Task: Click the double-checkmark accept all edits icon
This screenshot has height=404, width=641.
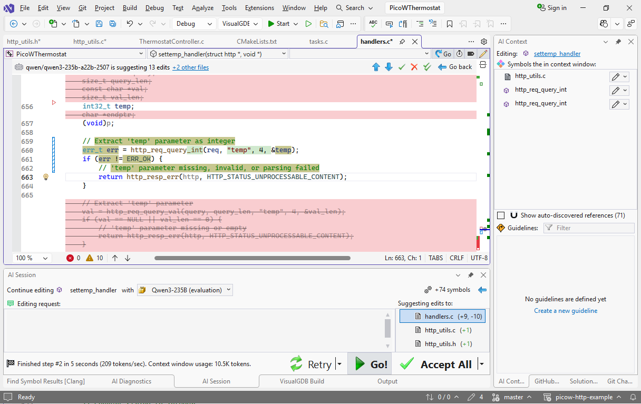Action: 427,67
